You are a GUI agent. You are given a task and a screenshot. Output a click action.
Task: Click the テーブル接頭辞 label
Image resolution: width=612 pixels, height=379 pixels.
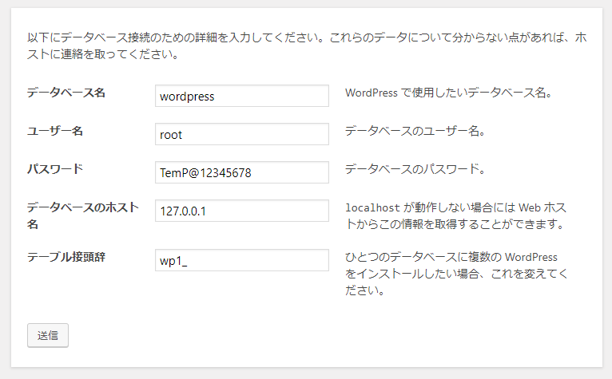pos(66,257)
